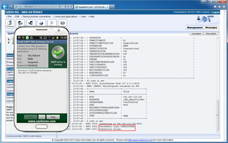Click the Reply toolbar icon beside Compose
The image size is (228, 143).
(20, 23)
